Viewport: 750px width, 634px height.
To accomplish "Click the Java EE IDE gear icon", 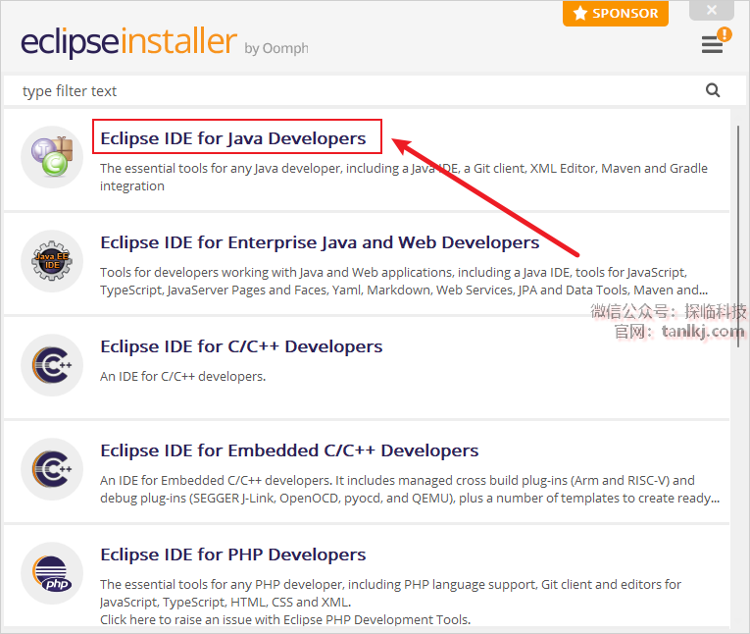I will [52, 261].
